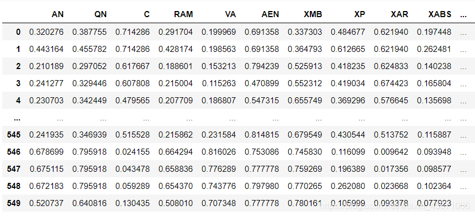Select row index 546
The image size is (475, 216).
pos(14,151)
